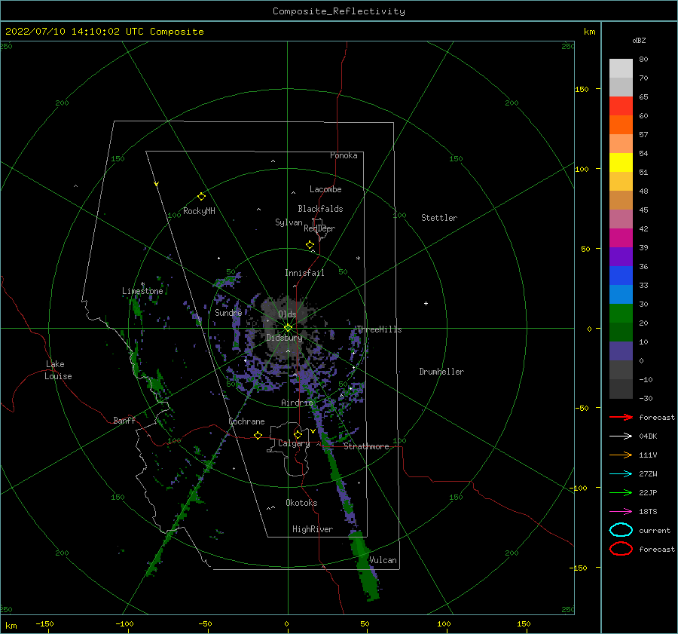Click the Airdrie label

(297, 403)
